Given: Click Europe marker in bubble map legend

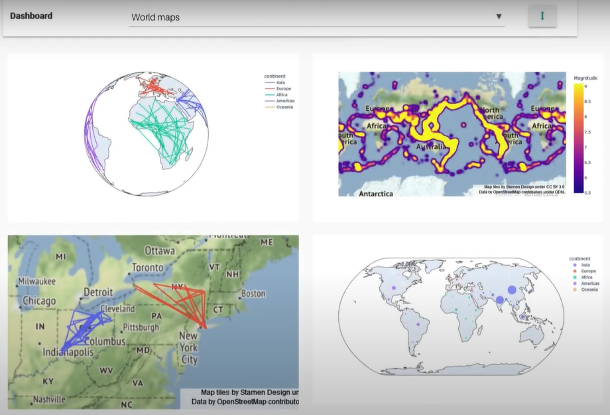Looking at the screenshot, I should tap(588, 272).
